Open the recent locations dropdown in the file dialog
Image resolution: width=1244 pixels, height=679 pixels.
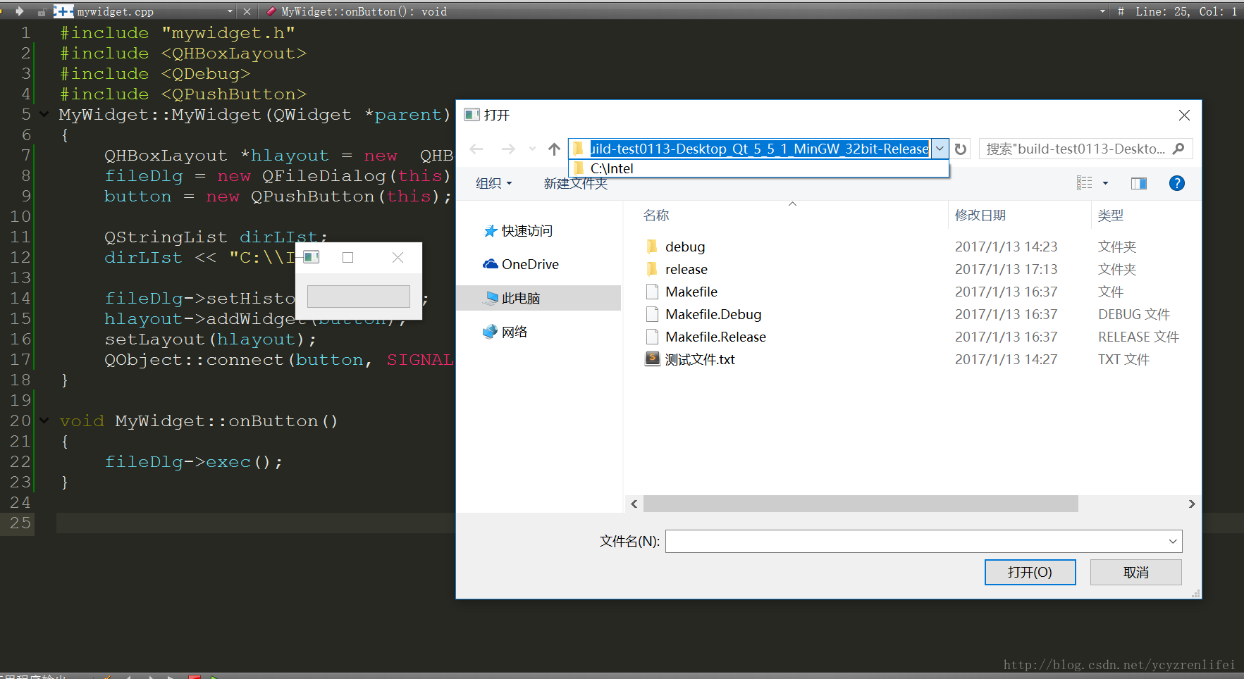pos(532,149)
